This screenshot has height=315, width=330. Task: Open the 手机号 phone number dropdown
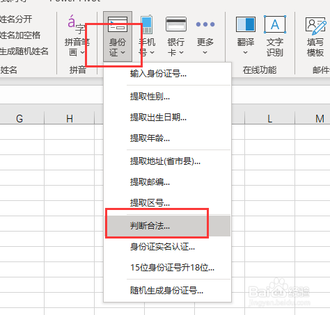[147, 37]
